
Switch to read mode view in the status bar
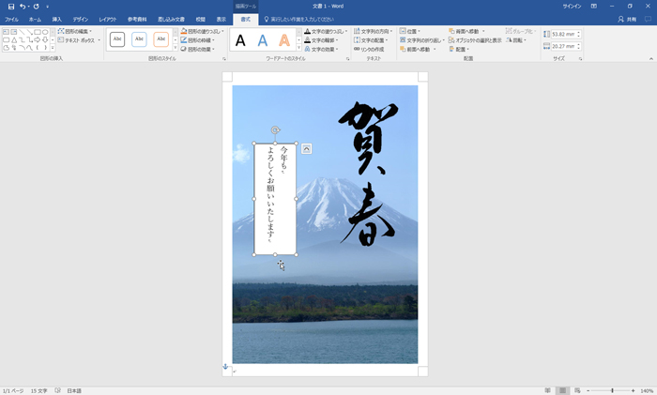[547, 390]
